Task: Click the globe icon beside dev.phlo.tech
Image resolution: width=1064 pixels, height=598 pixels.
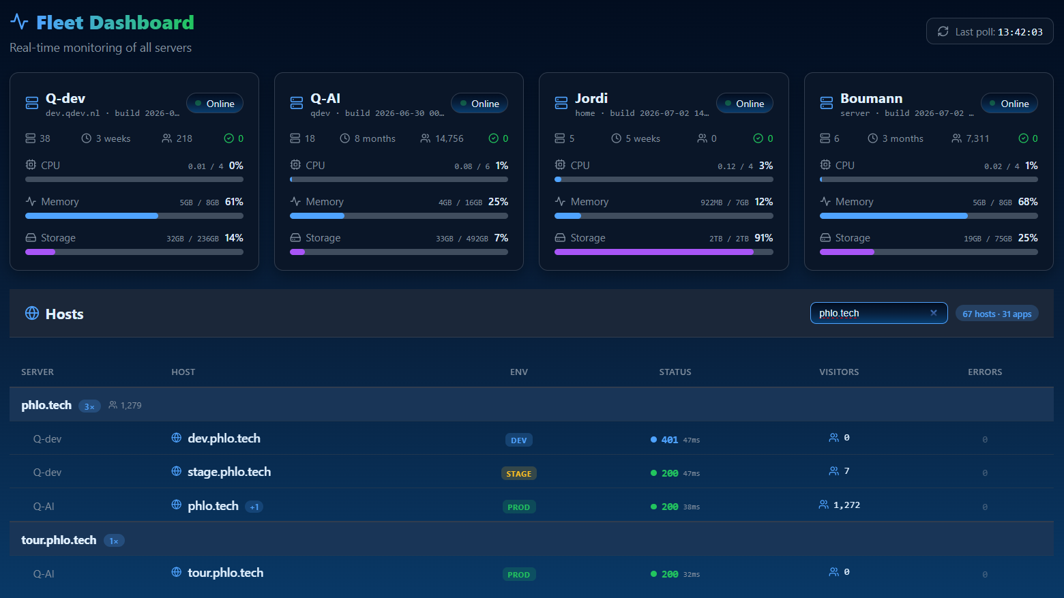Action: pyautogui.click(x=177, y=438)
